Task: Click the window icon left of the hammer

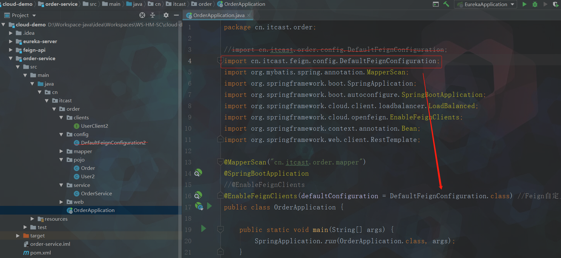Action: (436, 4)
